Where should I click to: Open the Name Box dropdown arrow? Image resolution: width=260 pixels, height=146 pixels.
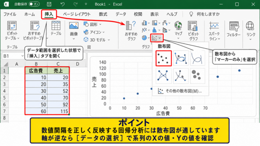click(x=22, y=56)
